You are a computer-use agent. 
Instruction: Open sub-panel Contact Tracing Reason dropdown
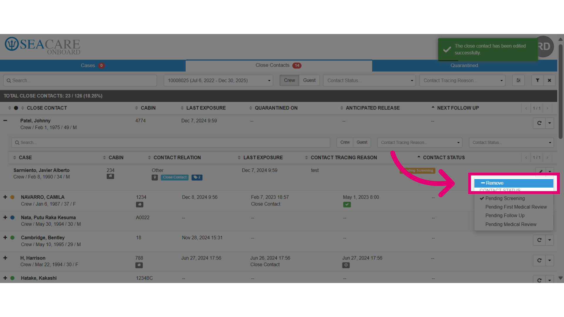click(420, 142)
